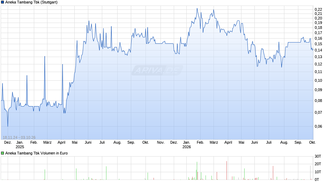
Task: Click the price axis label 0,13
Action: coord(318,57)
